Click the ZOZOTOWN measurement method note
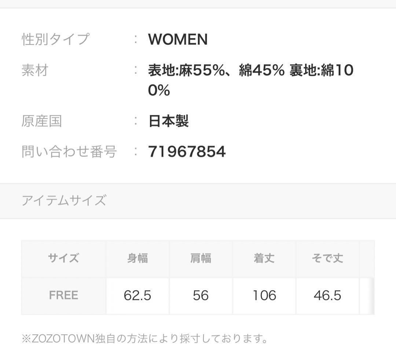This screenshot has width=396, height=352. click(144, 338)
